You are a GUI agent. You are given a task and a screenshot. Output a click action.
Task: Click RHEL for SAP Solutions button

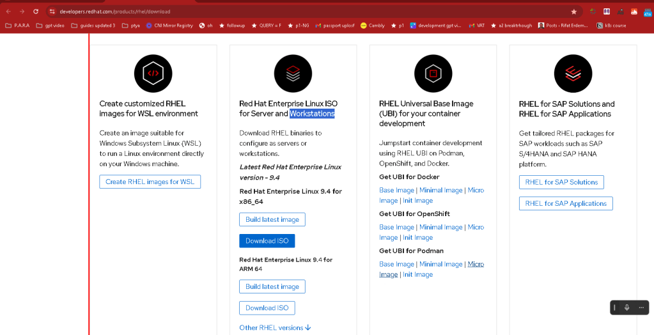[x=561, y=182]
